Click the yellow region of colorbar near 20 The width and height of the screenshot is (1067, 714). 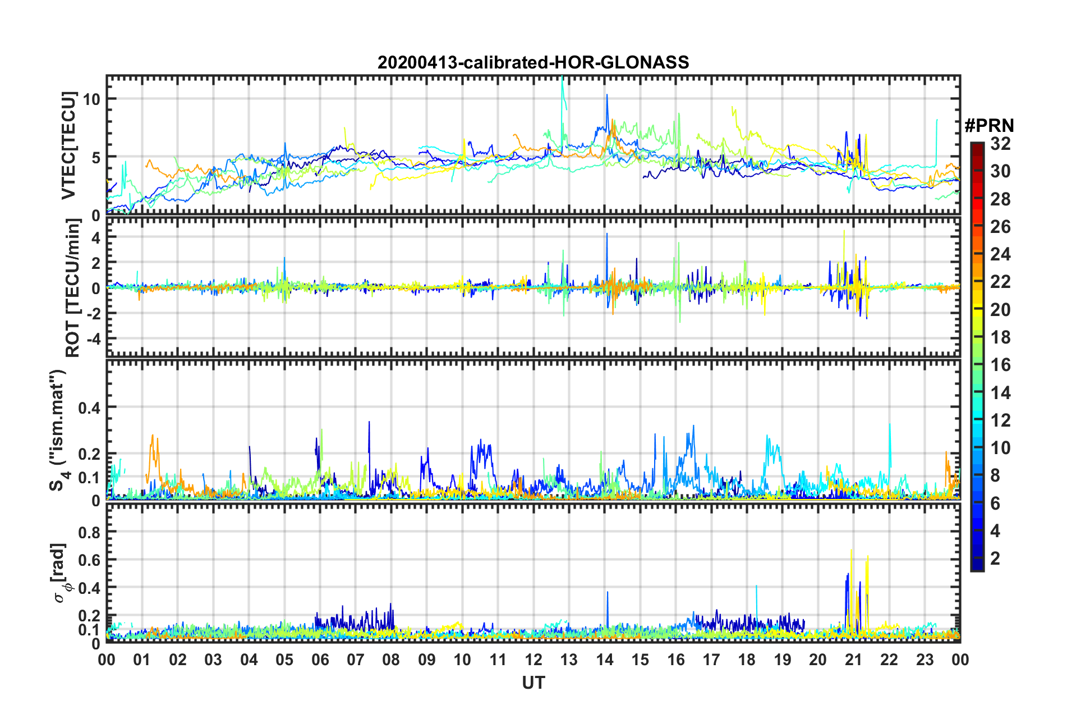click(977, 310)
